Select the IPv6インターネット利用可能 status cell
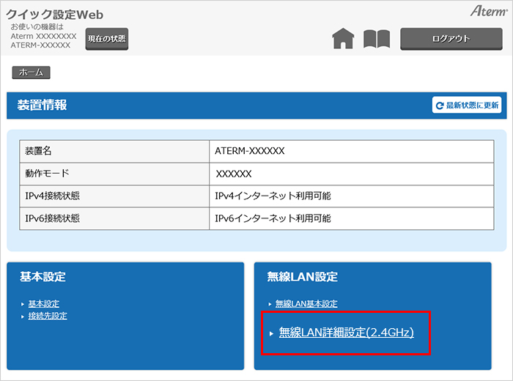 (273, 218)
